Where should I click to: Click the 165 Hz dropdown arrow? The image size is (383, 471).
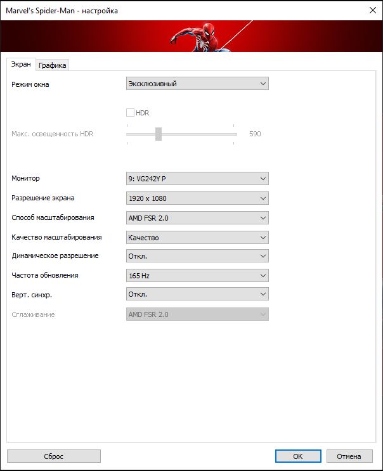(263, 276)
